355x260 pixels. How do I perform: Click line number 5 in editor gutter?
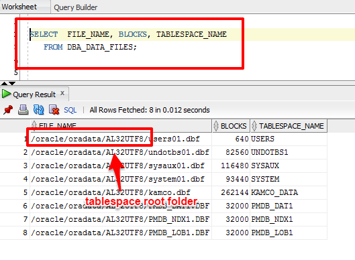(15, 72)
